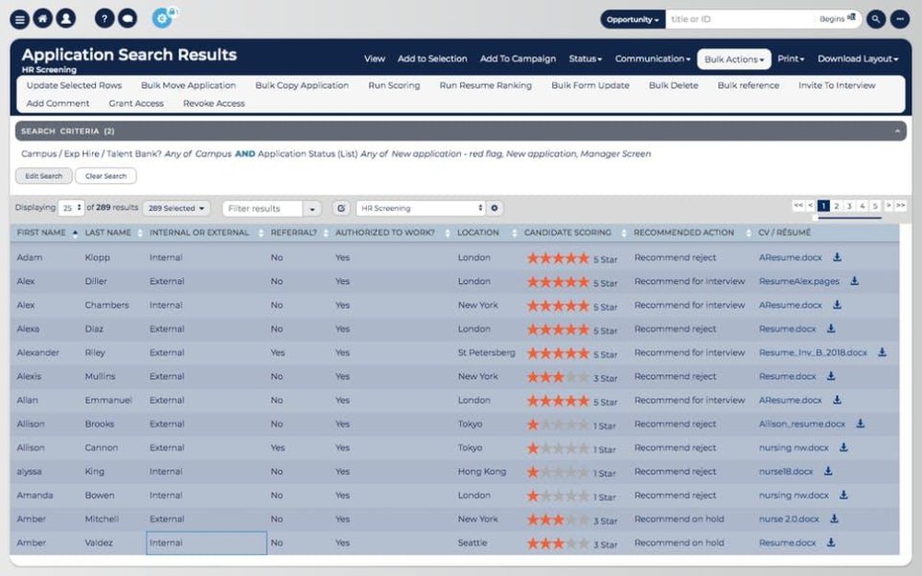Click St Petersburg location cell
922x576 pixels.
click(x=486, y=353)
